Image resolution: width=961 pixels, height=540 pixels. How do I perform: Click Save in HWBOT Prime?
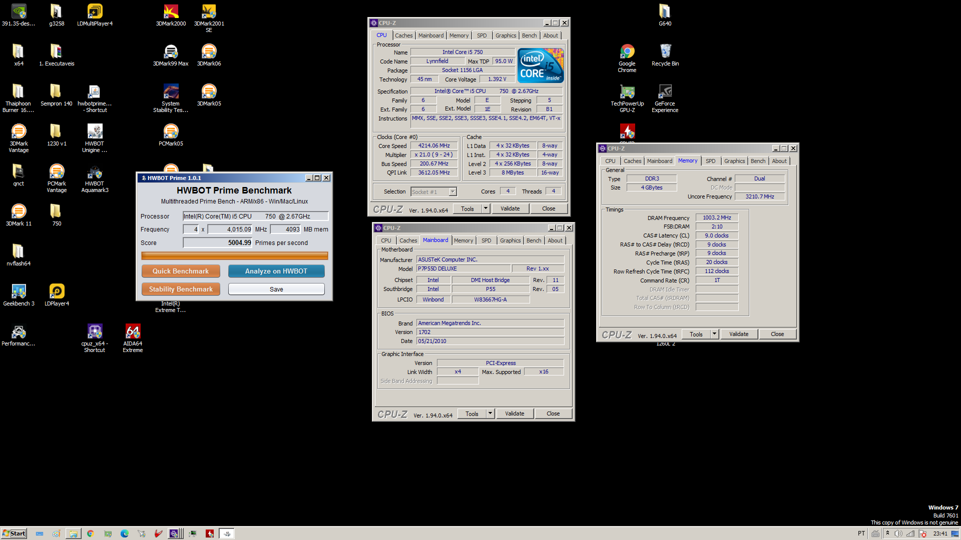point(276,289)
